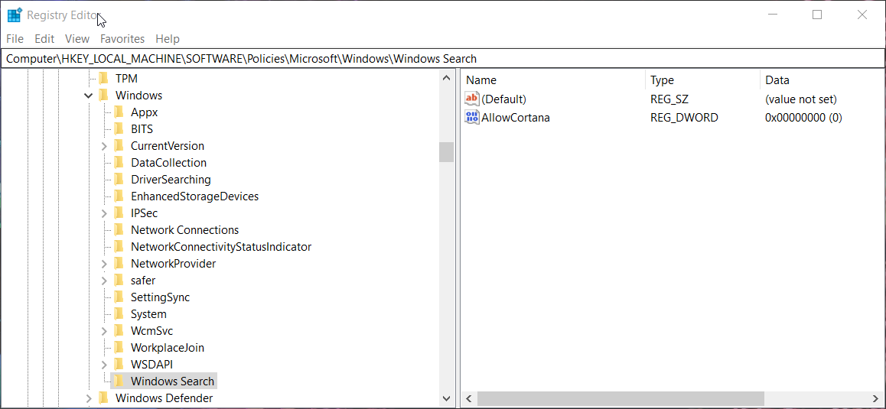Open the Favorites menu

pos(122,39)
